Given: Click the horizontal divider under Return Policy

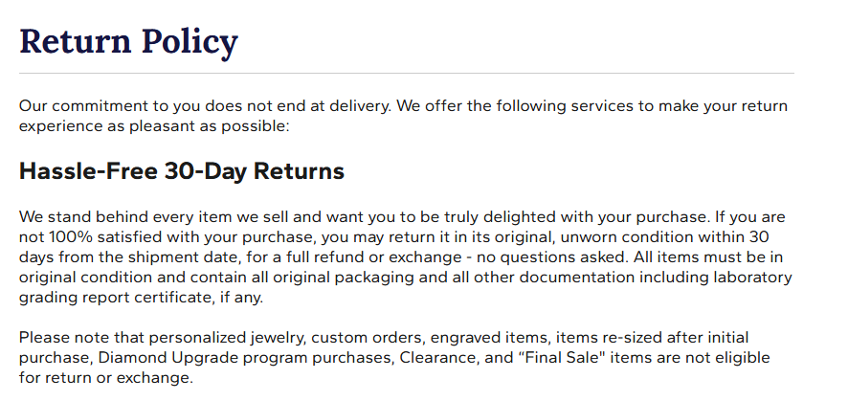Looking at the screenshot, I should [406, 73].
